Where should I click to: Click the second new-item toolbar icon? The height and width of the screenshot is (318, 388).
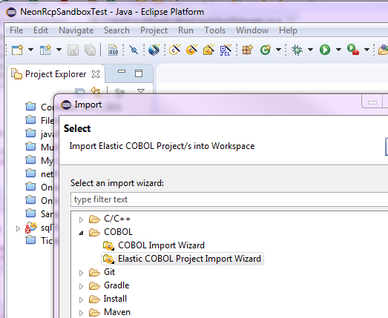coord(45,50)
